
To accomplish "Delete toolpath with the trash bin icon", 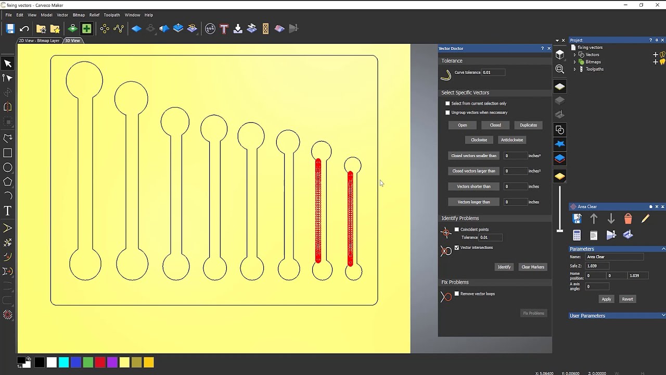I will click(x=628, y=219).
